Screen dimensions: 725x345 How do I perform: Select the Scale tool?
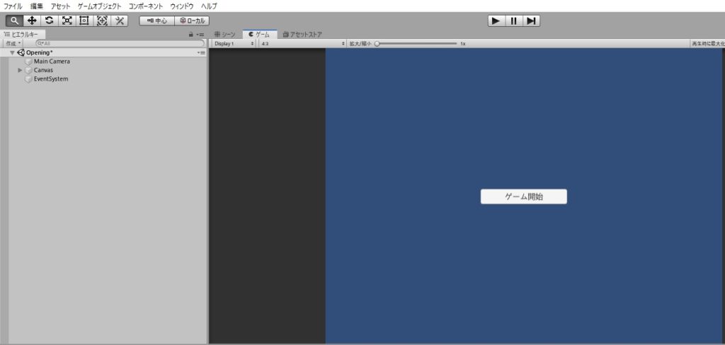tap(67, 21)
